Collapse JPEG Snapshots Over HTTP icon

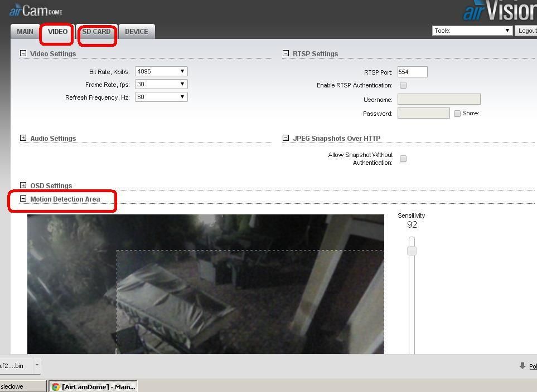286,138
